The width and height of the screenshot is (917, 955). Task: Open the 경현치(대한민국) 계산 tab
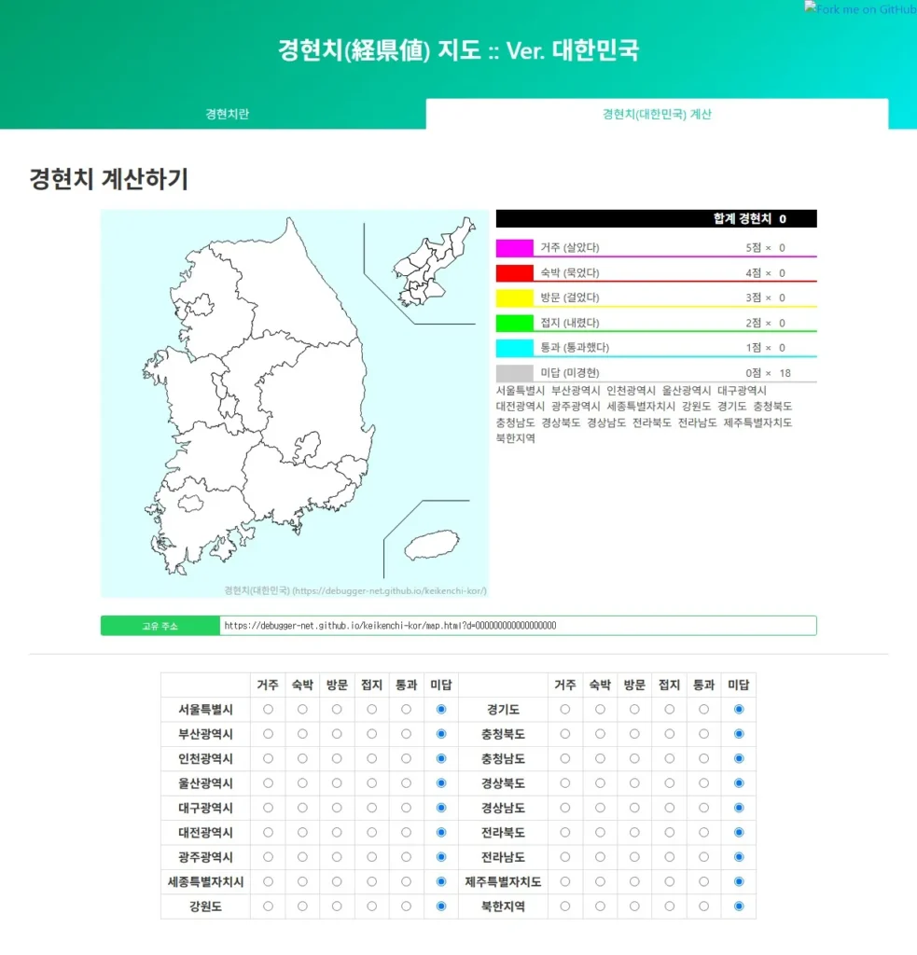point(657,115)
